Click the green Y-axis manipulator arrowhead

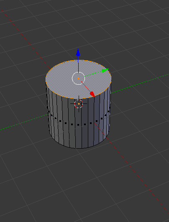[x=105, y=70]
